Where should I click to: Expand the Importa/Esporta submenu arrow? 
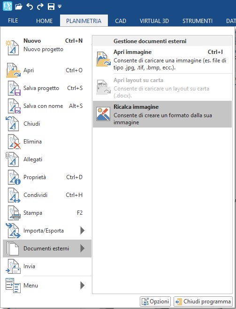pyautogui.click(x=83, y=231)
